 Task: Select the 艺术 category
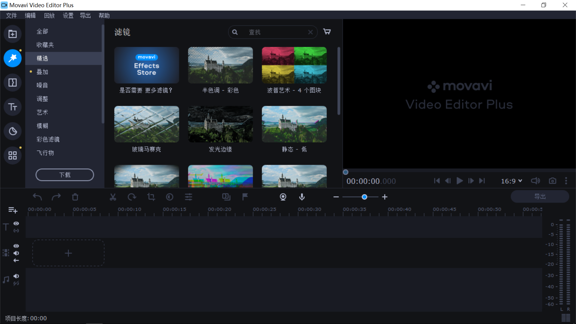64,112
